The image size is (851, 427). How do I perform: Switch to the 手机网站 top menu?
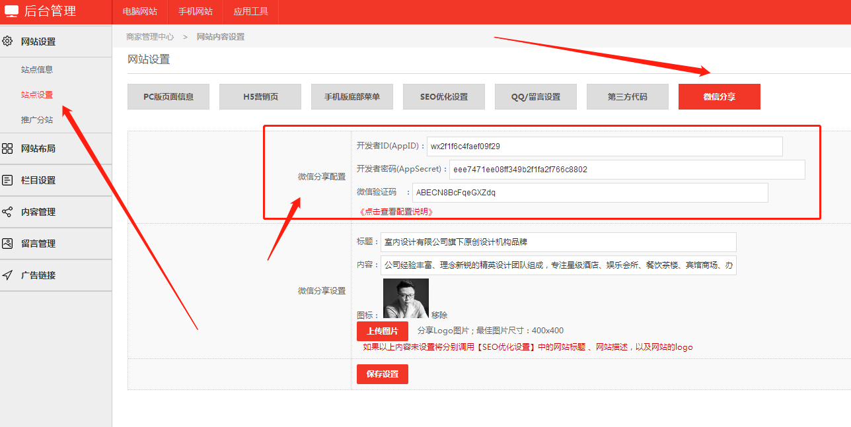tap(196, 12)
